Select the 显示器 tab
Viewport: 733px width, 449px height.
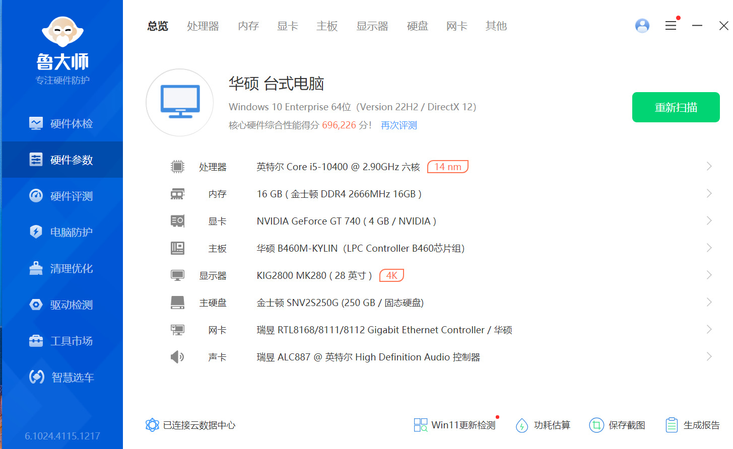[x=372, y=26]
